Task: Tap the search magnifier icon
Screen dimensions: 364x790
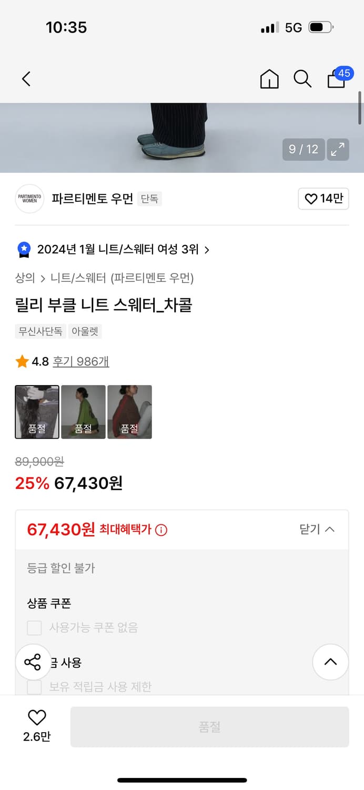Action: [x=302, y=78]
